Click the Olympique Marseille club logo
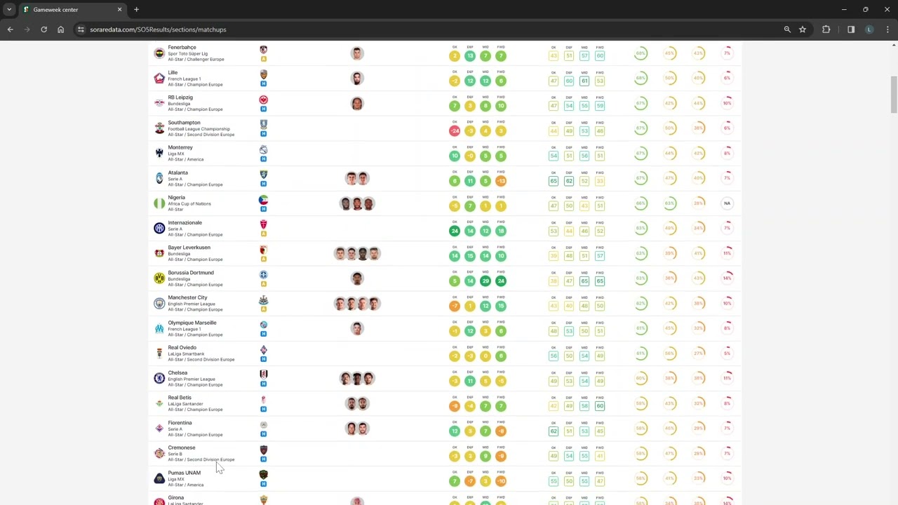This screenshot has width=898, height=505. [159, 328]
